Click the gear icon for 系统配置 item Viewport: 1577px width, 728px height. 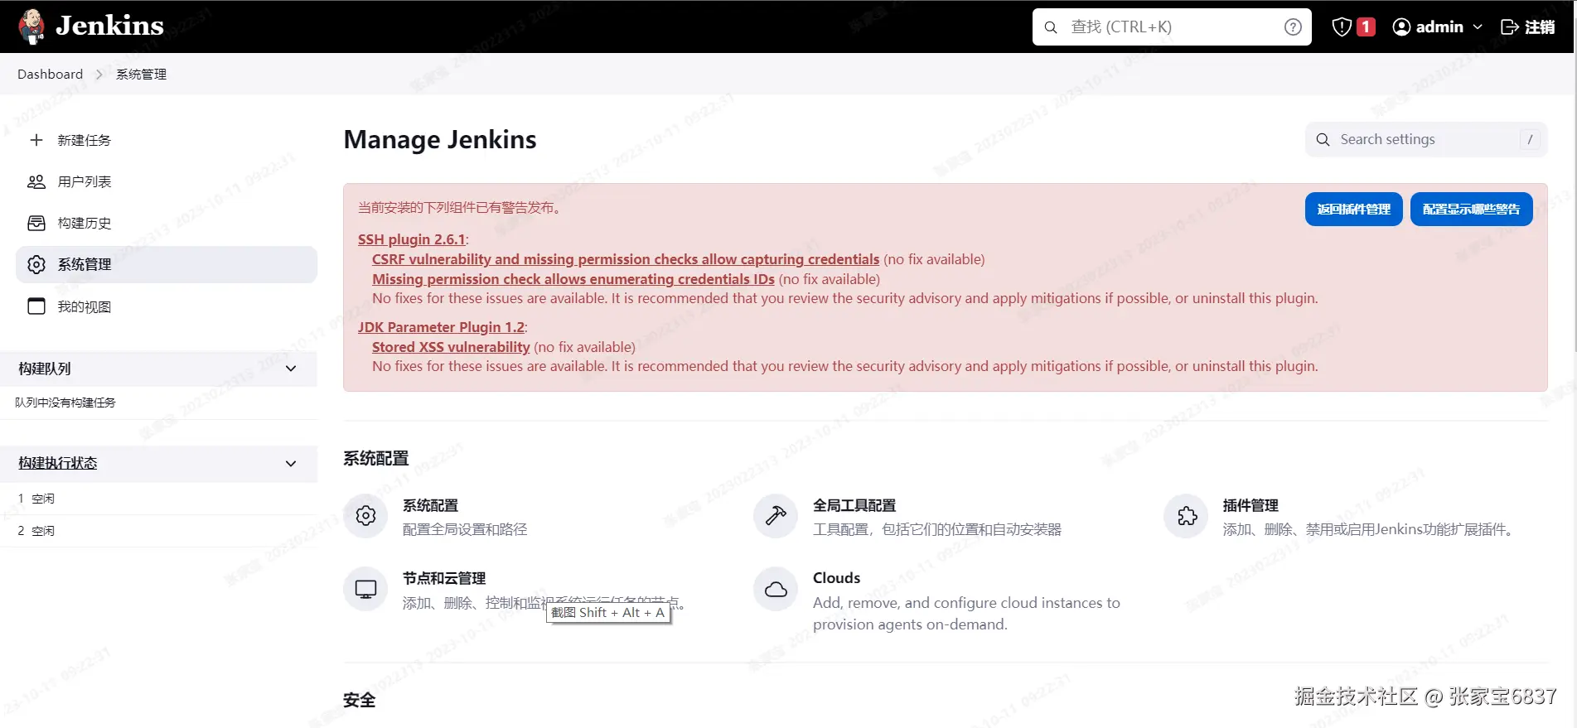point(365,516)
